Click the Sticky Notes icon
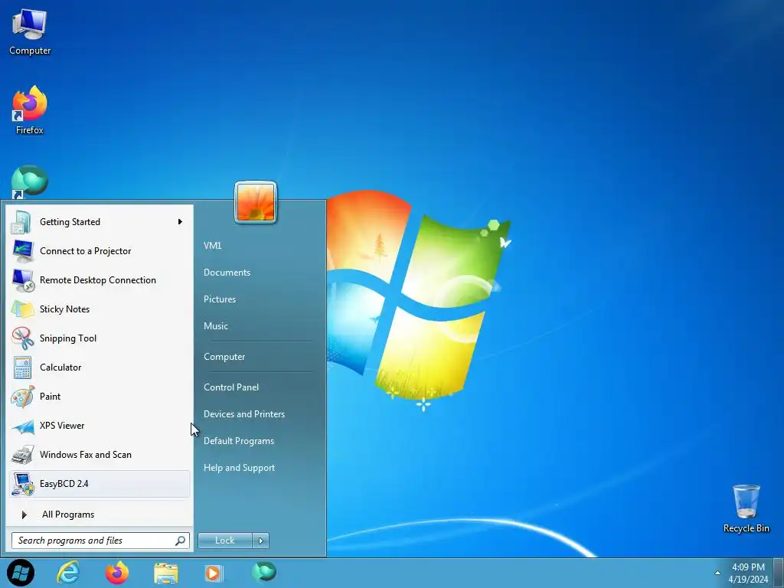The image size is (784, 588). coord(22,309)
